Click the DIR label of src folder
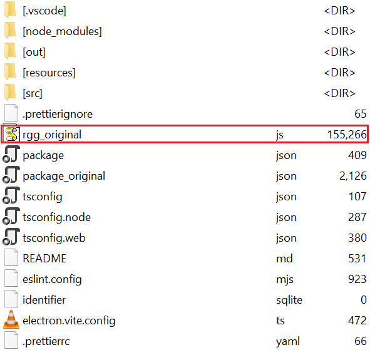Image resolution: width=370 pixels, height=355 pixels. click(x=339, y=93)
